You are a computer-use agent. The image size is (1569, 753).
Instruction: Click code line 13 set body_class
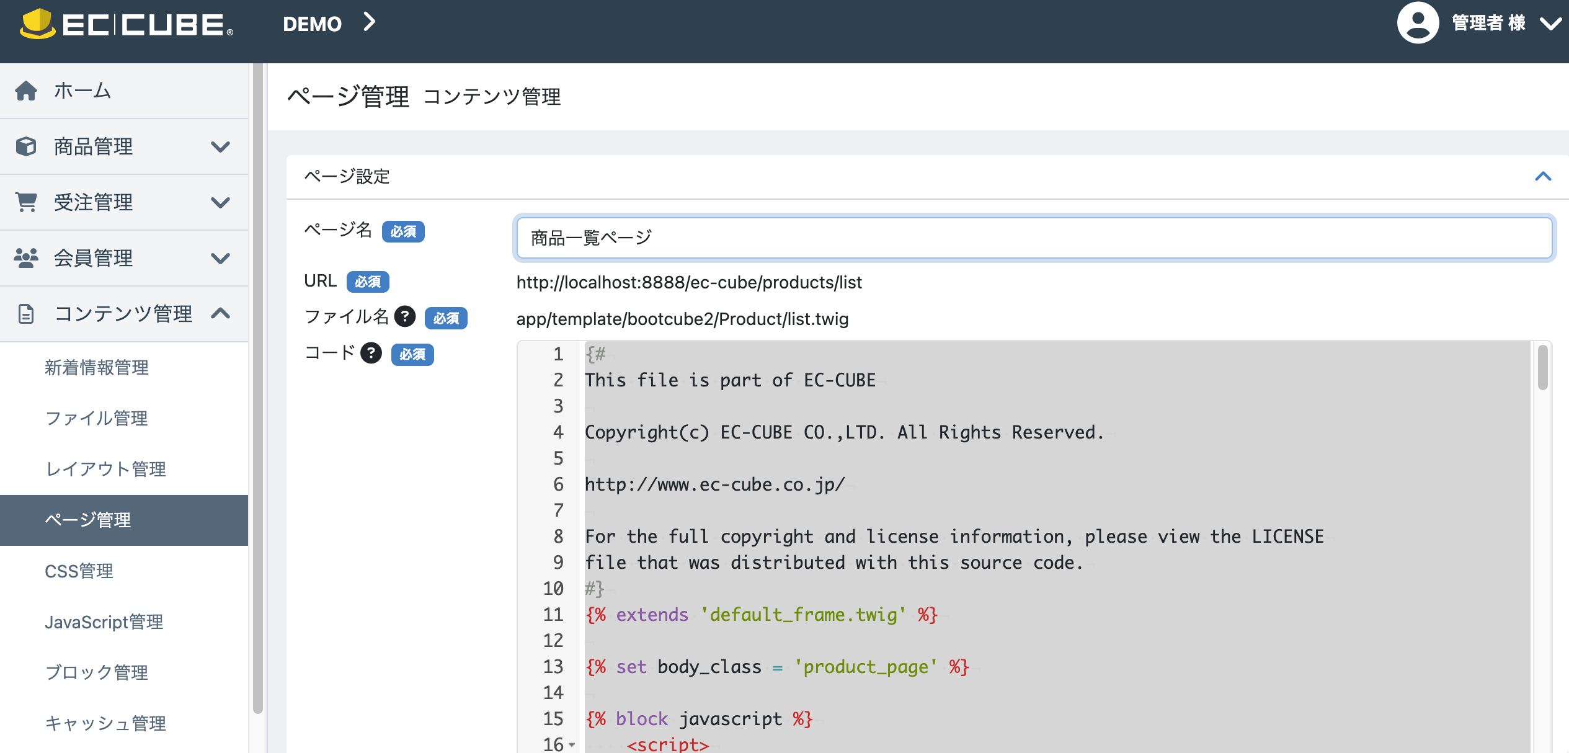pyautogui.click(x=776, y=667)
